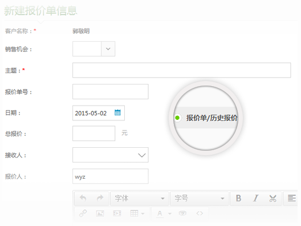
Task: Click the date field showing 2015-05-02
Action: pyautogui.click(x=99, y=113)
